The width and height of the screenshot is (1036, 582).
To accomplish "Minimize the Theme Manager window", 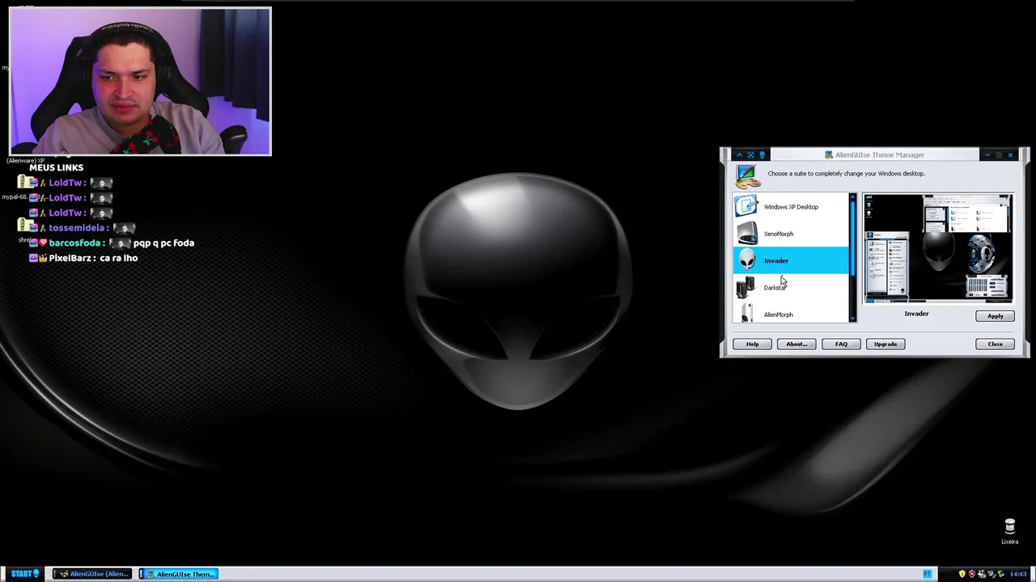I will tap(987, 155).
